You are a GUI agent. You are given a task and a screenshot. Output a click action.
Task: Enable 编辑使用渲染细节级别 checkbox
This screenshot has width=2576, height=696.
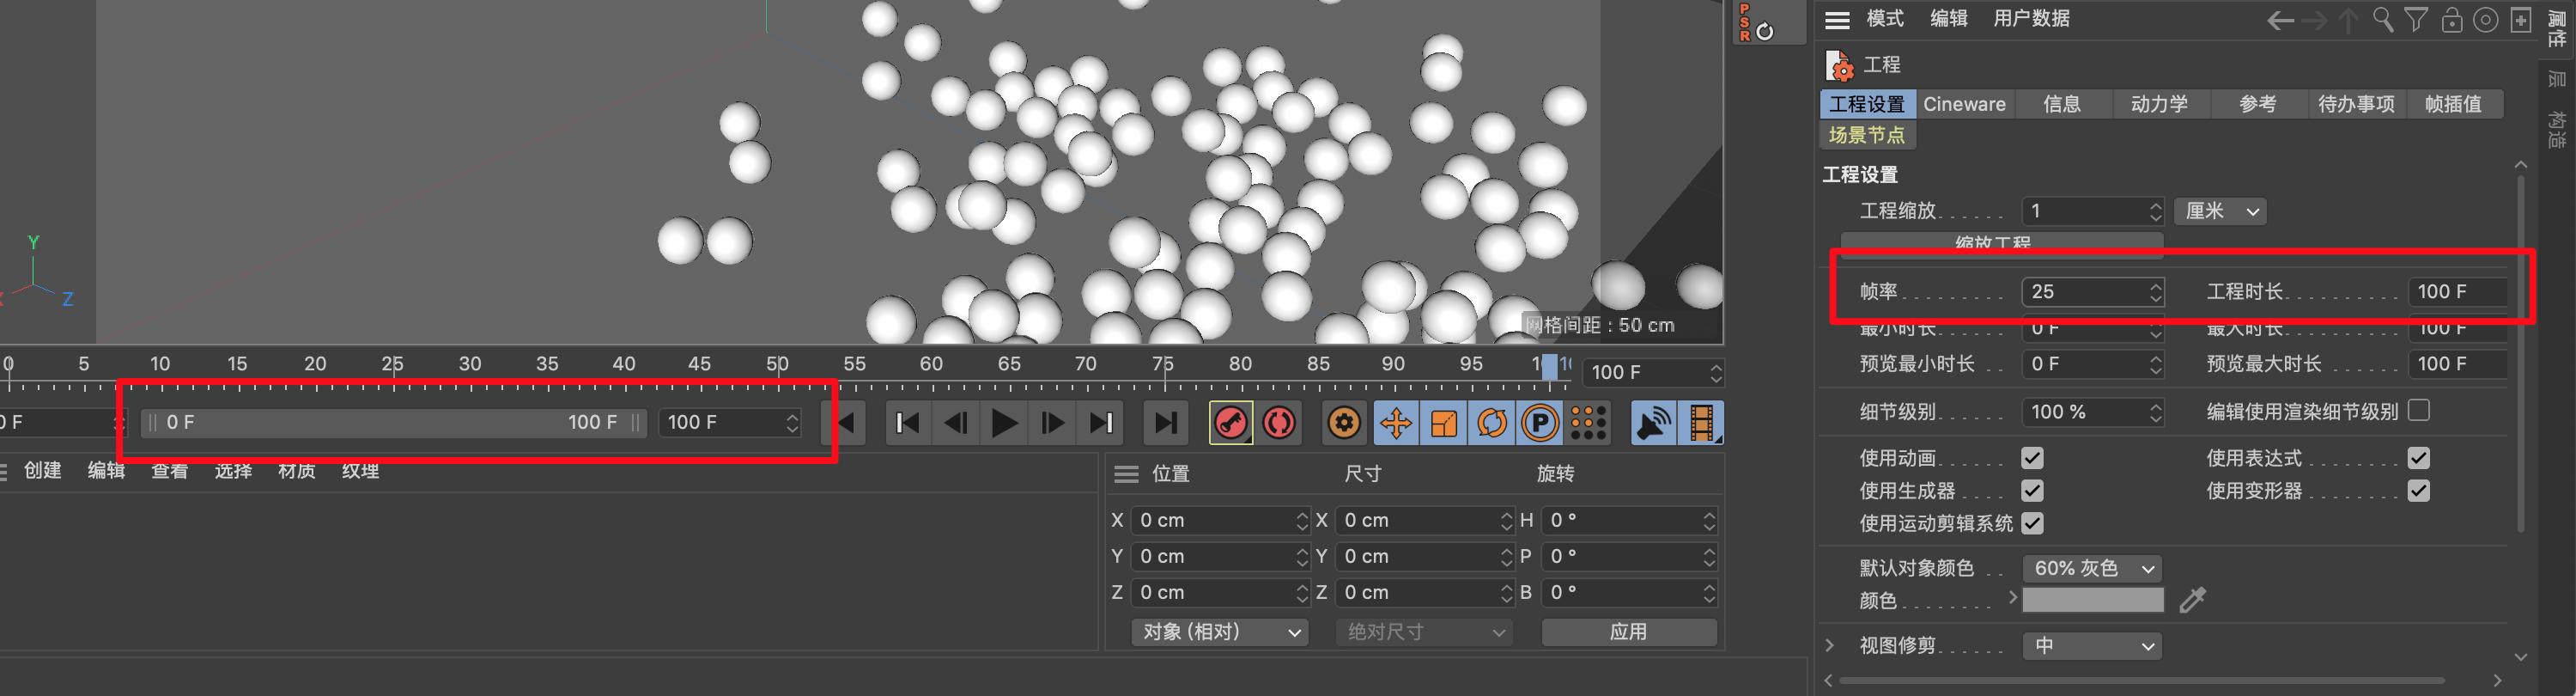click(2419, 411)
